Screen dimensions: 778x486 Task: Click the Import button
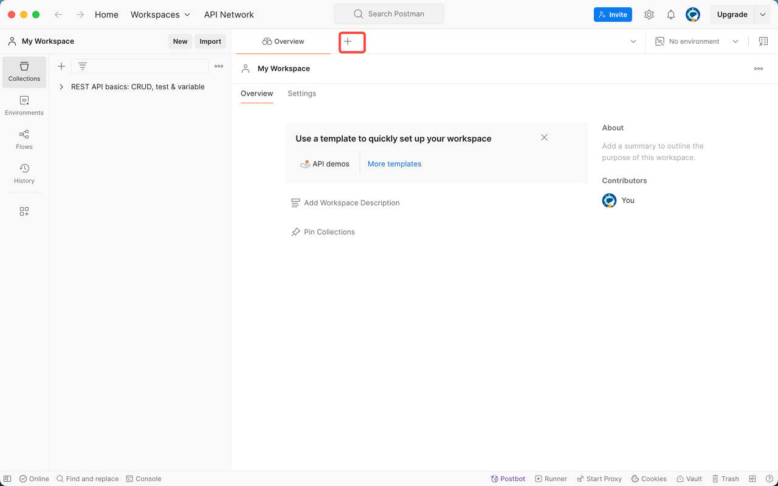(x=210, y=41)
